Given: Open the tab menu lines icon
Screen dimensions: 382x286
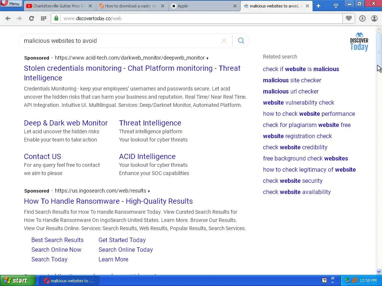Looking at the screenshot, I should (336, 6).
